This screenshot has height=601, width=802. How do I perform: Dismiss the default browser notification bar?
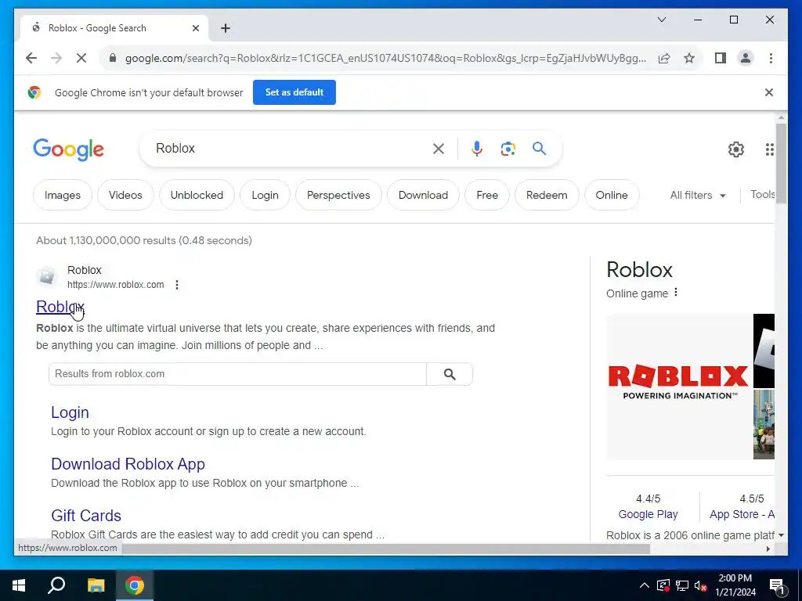coord(769,92)
